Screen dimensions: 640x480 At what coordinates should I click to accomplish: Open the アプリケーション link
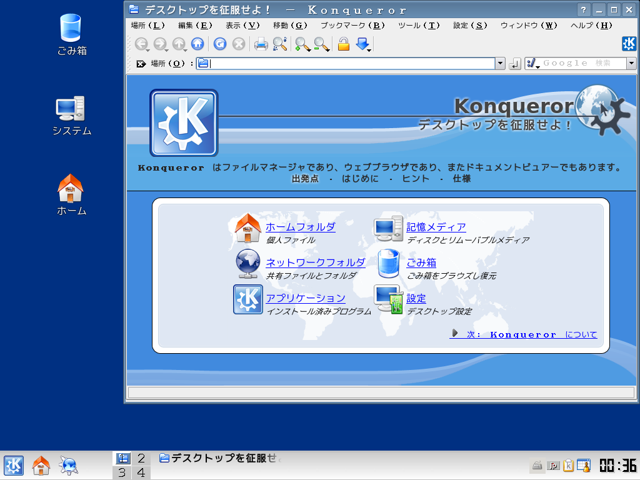point(305,298)
